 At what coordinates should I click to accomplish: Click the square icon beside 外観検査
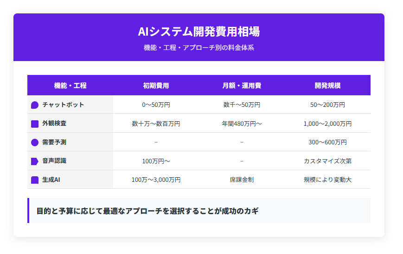[x=35, y=124]
